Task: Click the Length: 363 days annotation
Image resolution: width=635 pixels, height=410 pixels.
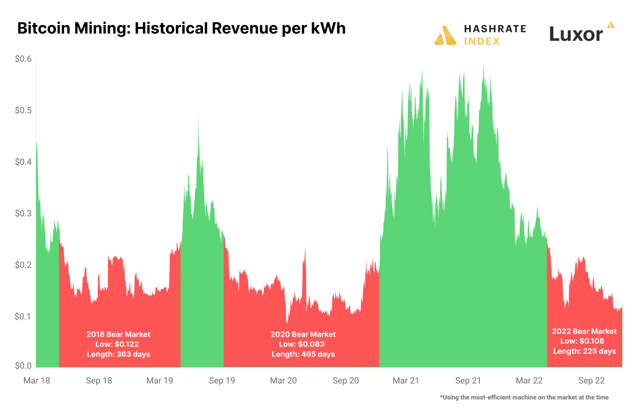Action: [118, 354]
